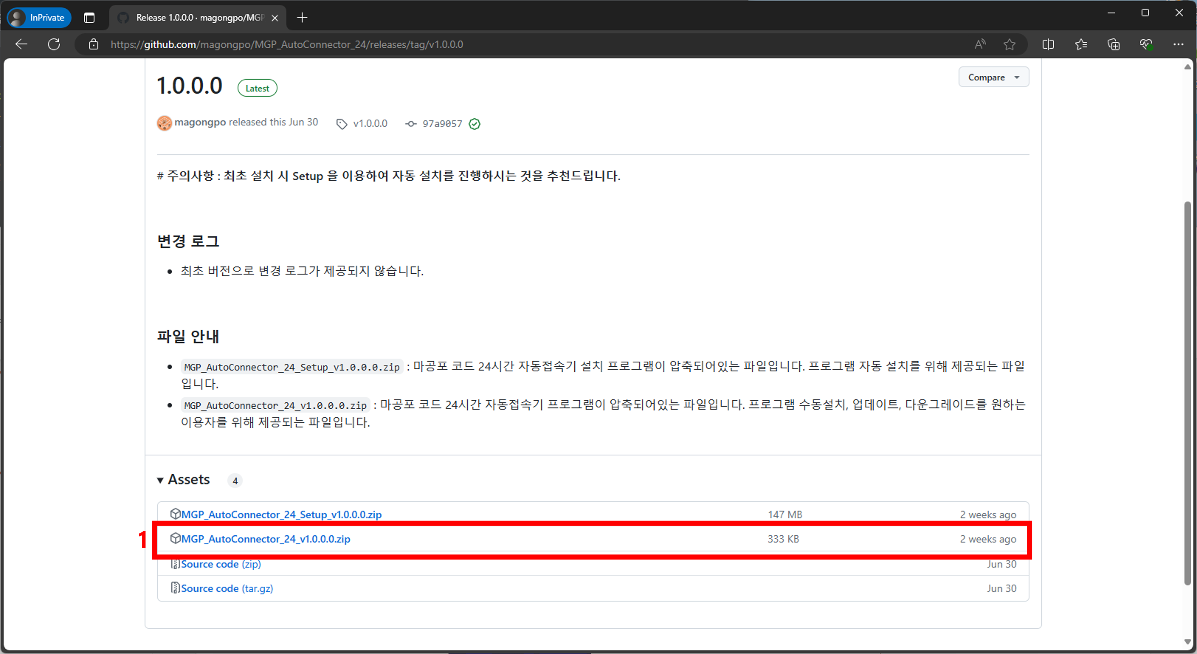This screenshot has height=654, width=1197.
Task: Click the commit icon beside 97a9057
Action: [x=410, y=124]
